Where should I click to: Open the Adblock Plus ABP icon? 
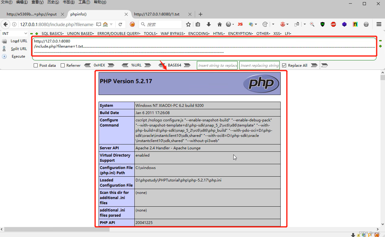(x=333, y=24)
